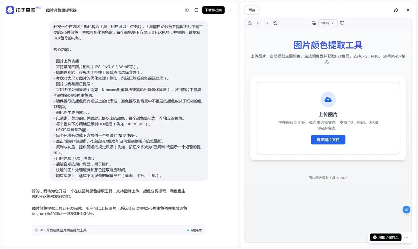Click the cloud upload icon in the drop zone
This screenshot has height=249, width=418.
328,99
